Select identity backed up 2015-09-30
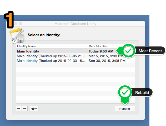This screenshot has width=166, height=126. 76,61
